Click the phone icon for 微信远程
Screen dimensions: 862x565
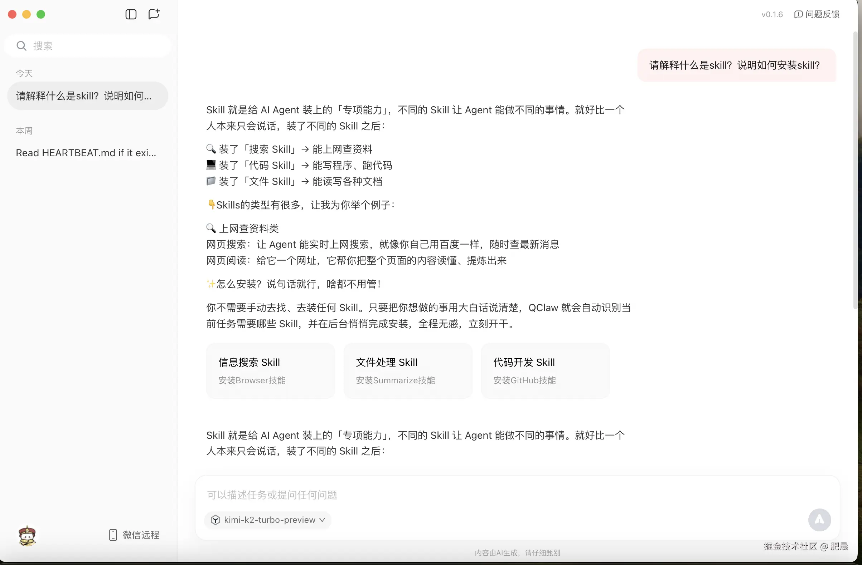pos(113,535)
